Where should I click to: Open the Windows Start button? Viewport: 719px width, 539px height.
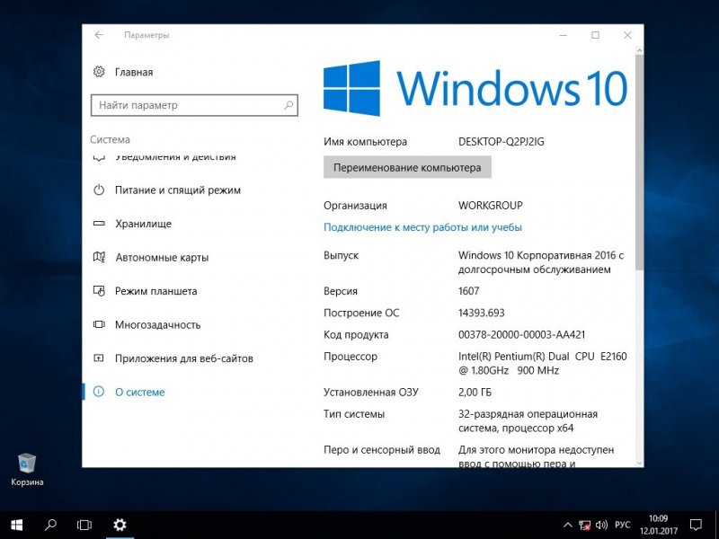[17, 525]
